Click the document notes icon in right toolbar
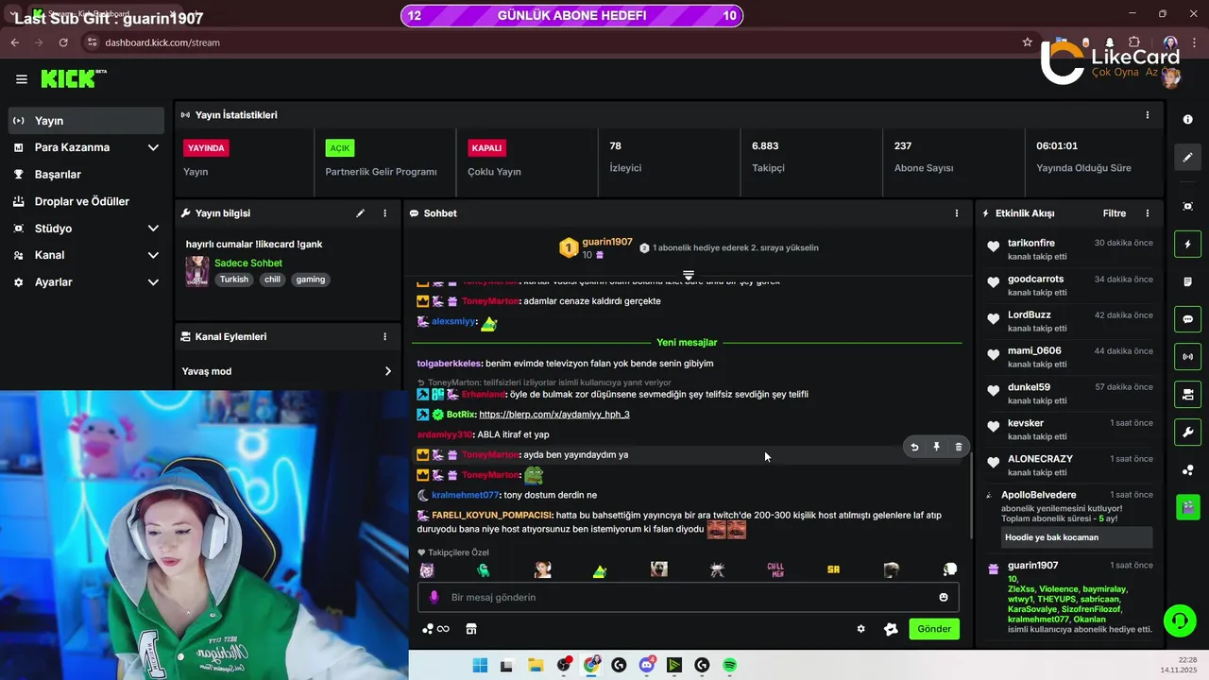The width and height of the screenshot is (1209, 680). coord(1187,282)
